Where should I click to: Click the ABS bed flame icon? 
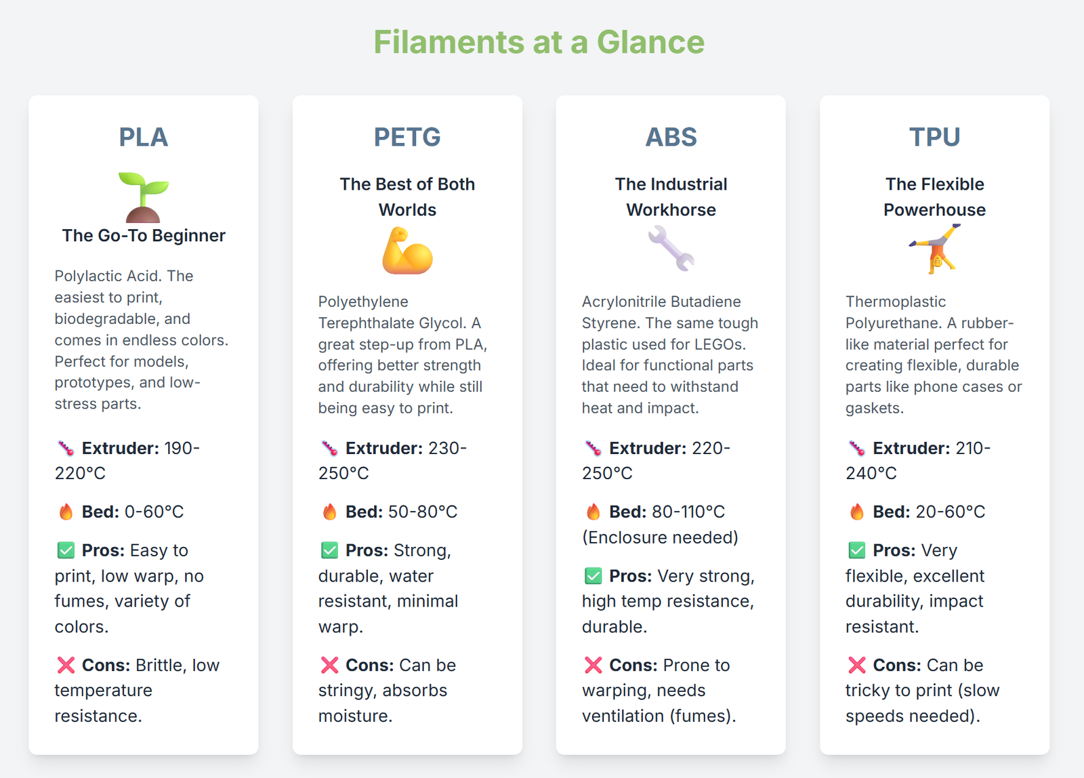click(593, 512)
